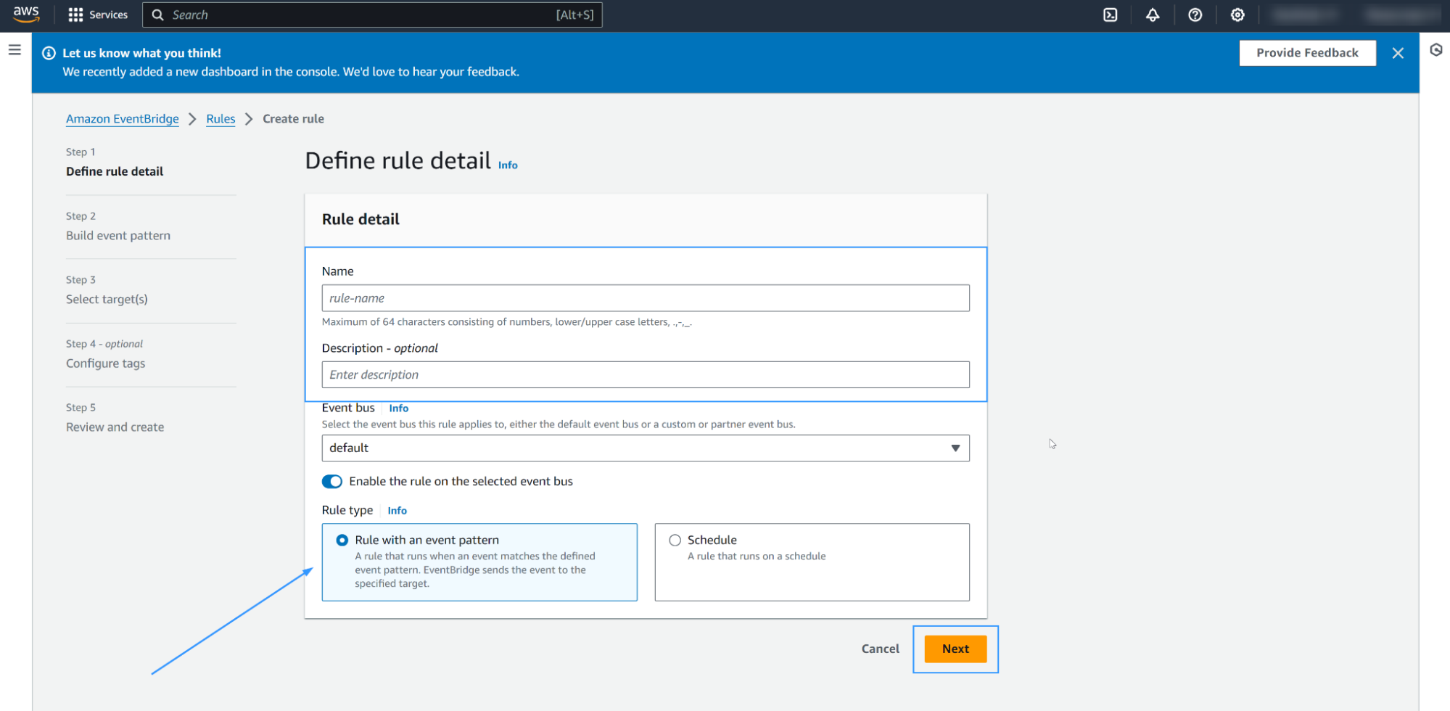This screenshot has height=711, width=1450.
Task: Go to Step 2 Build event pattern
Action: tap(118, 235)
